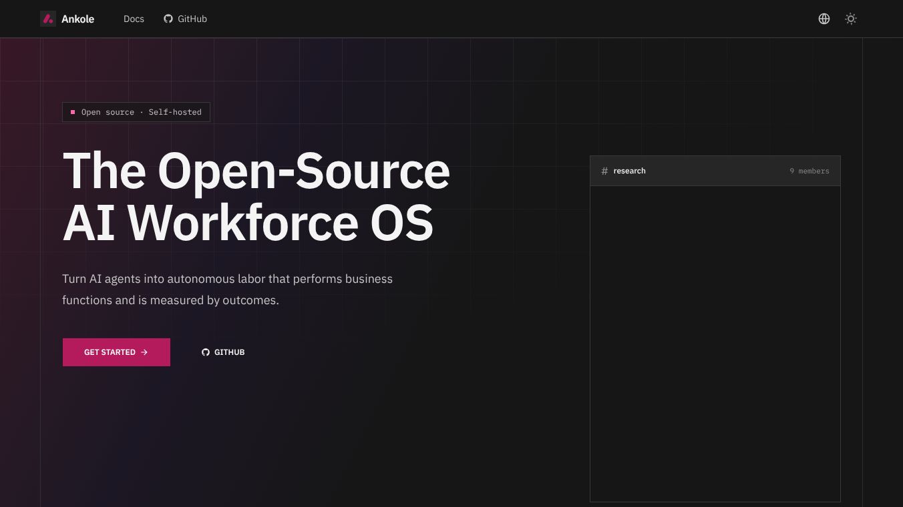The width and height of the screenshot is (903, 507).
Task: Toggle light theme with the sun icon
Action: tap(851, 19)
